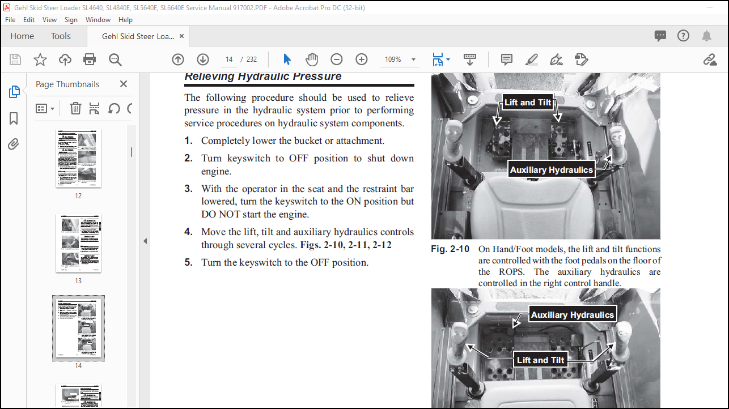Switch to the Tools tab
The height and width of the screenshot is (409, 729).
pyautogui.click(x=61, y=36)
